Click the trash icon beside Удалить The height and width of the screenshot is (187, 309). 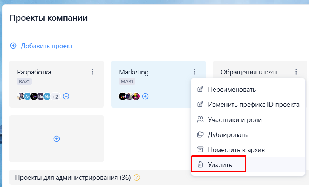pyautogui.click(x=200, y=164)
